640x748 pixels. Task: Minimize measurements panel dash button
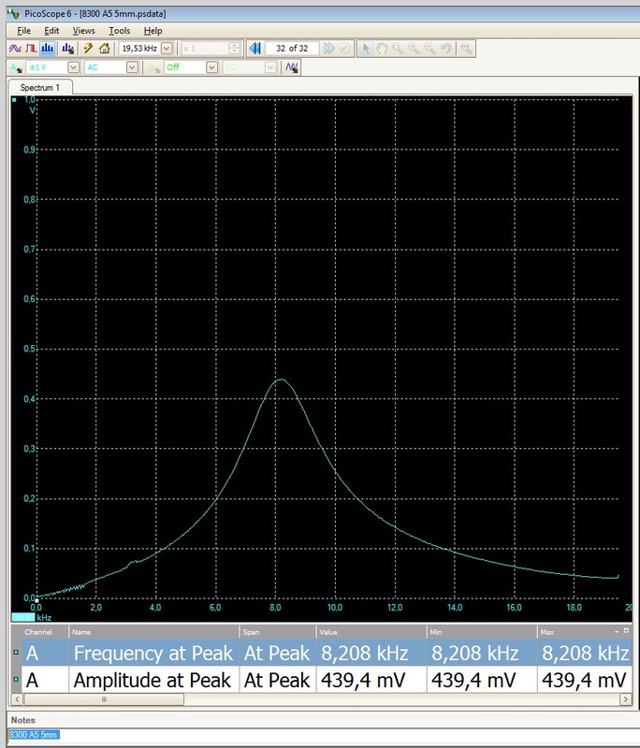[617, 632]
